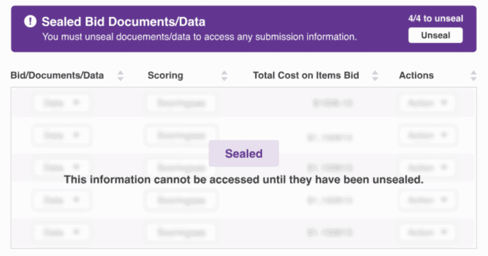
Task: Select the Bid/Documents/Data column header
Action: [57, 75]
